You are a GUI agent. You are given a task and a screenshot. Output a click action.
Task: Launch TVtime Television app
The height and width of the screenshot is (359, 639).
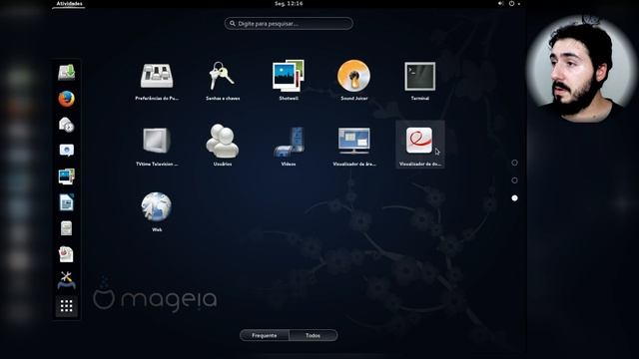157,147
